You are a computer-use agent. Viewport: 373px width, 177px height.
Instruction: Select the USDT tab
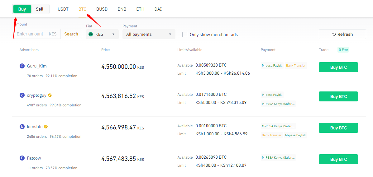tap(63, 9)
